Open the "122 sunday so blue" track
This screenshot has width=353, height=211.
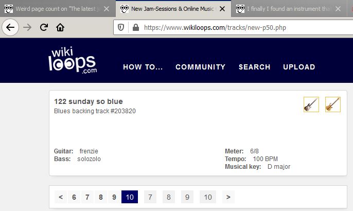pos(88,101)
